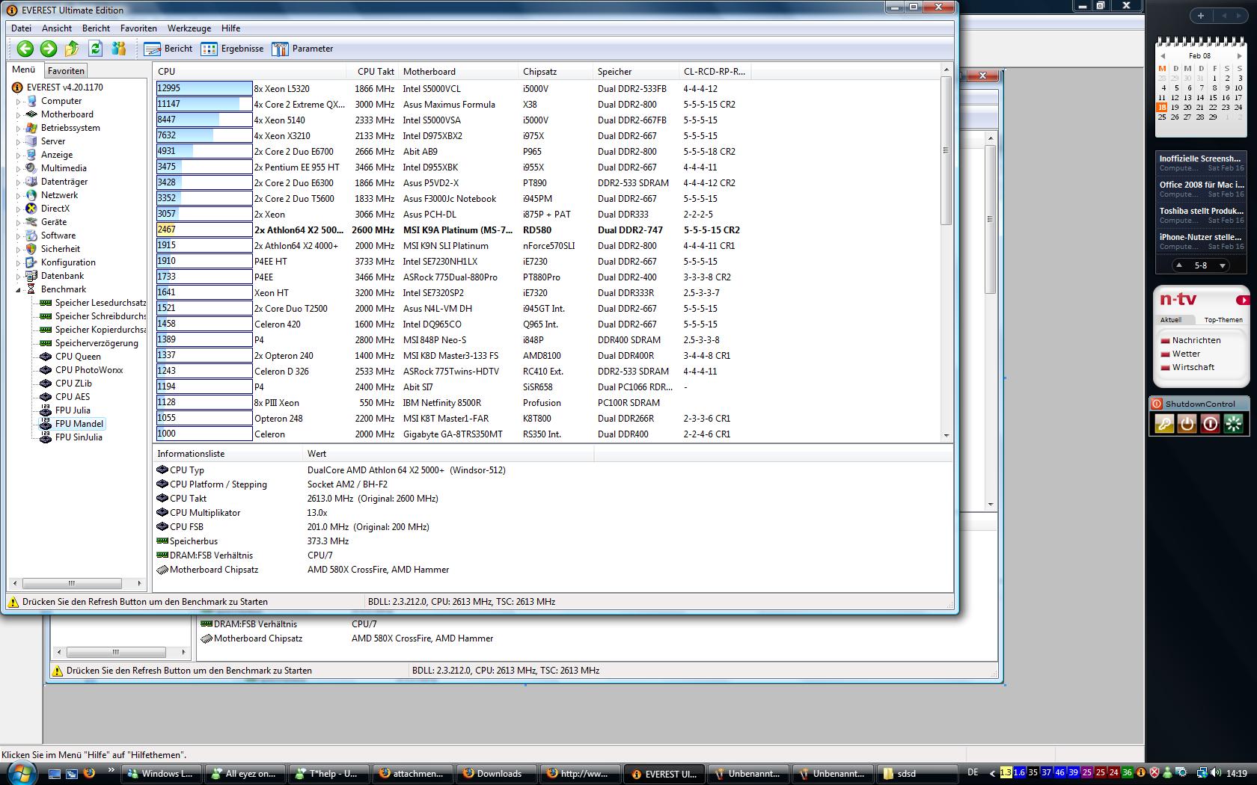The width and height of the screenshot is (1257, 785).
Task: Click the Up one level toolbar icon
Action: coord(72,49)
